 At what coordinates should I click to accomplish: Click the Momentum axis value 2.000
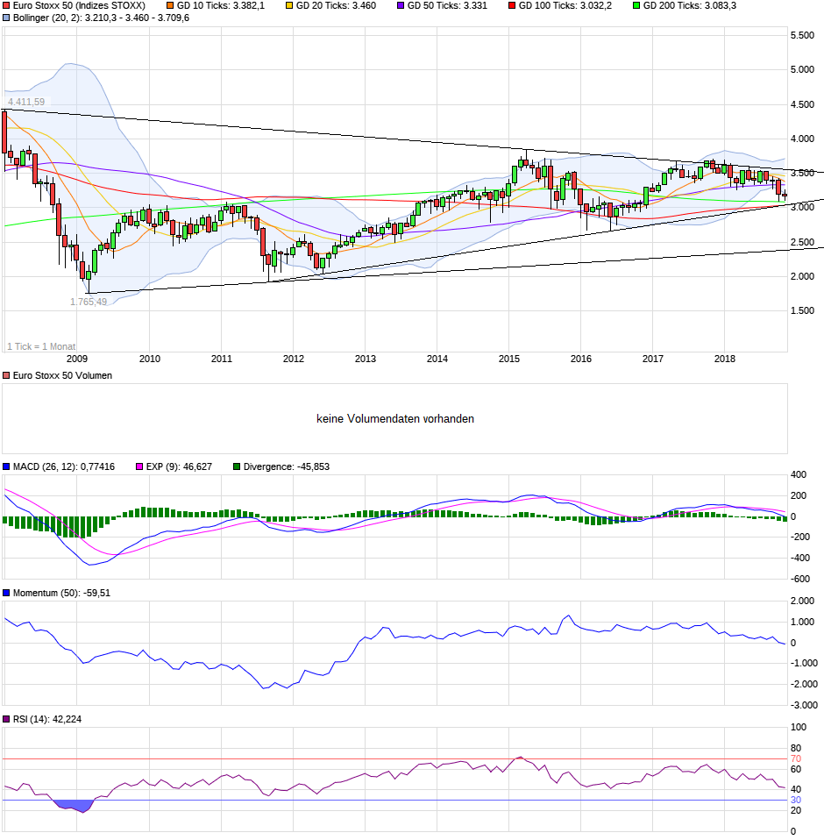802,602
